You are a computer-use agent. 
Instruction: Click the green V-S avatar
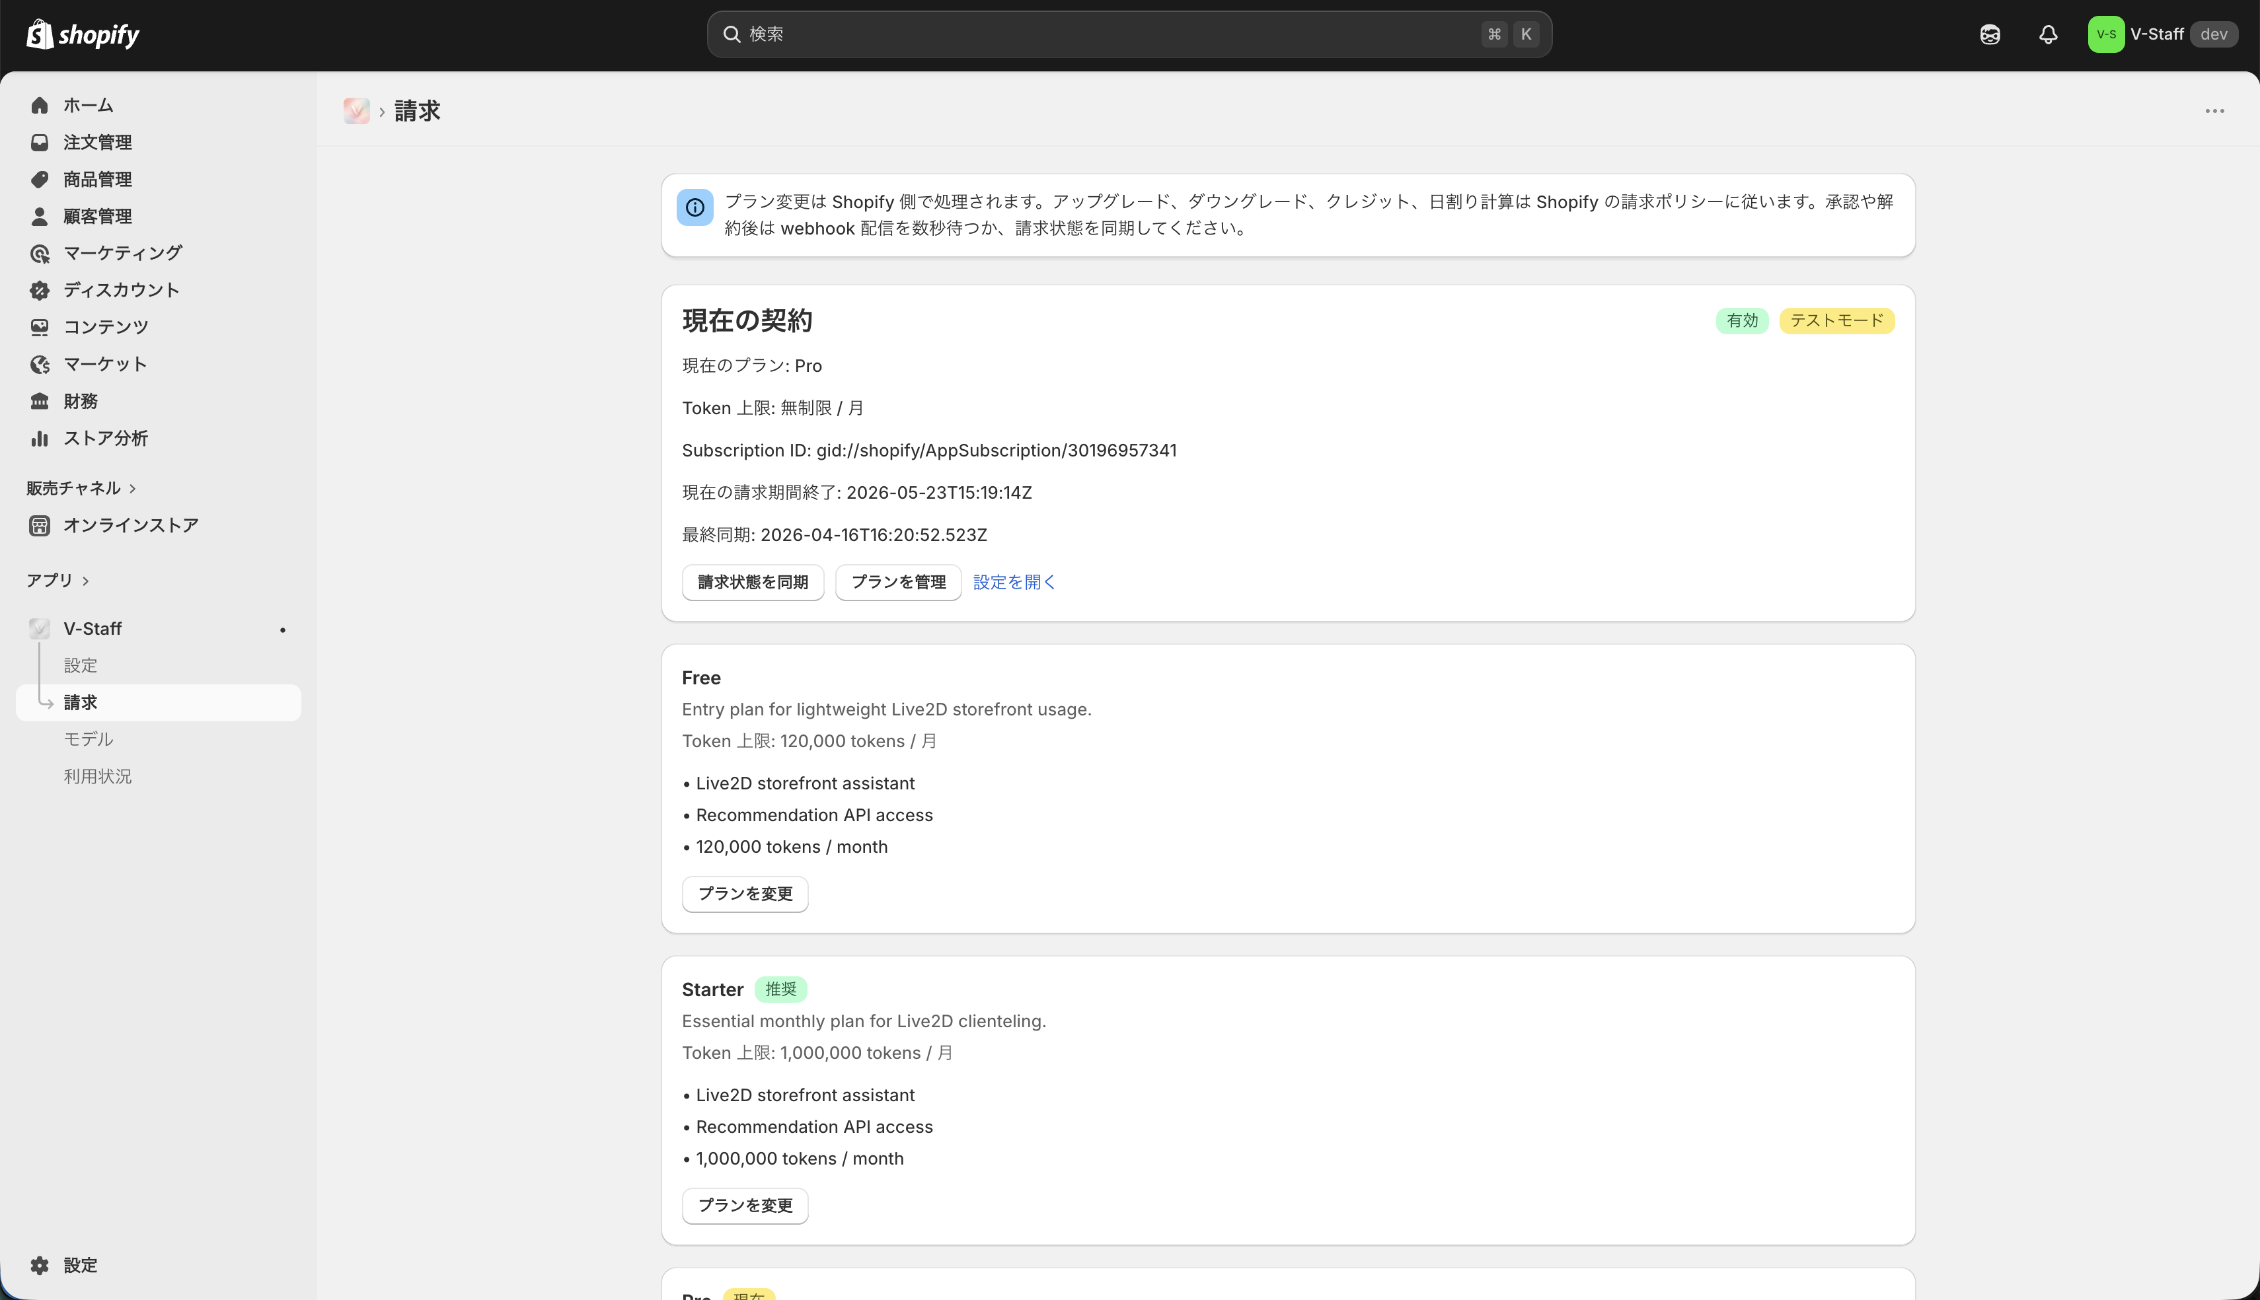pyautogui.click(x=2105, y=34)
